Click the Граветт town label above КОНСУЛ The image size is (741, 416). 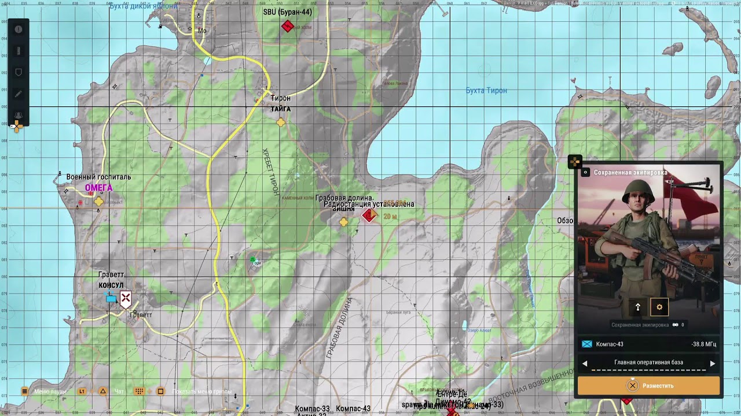pyautogui.click(x=111, y=275)
